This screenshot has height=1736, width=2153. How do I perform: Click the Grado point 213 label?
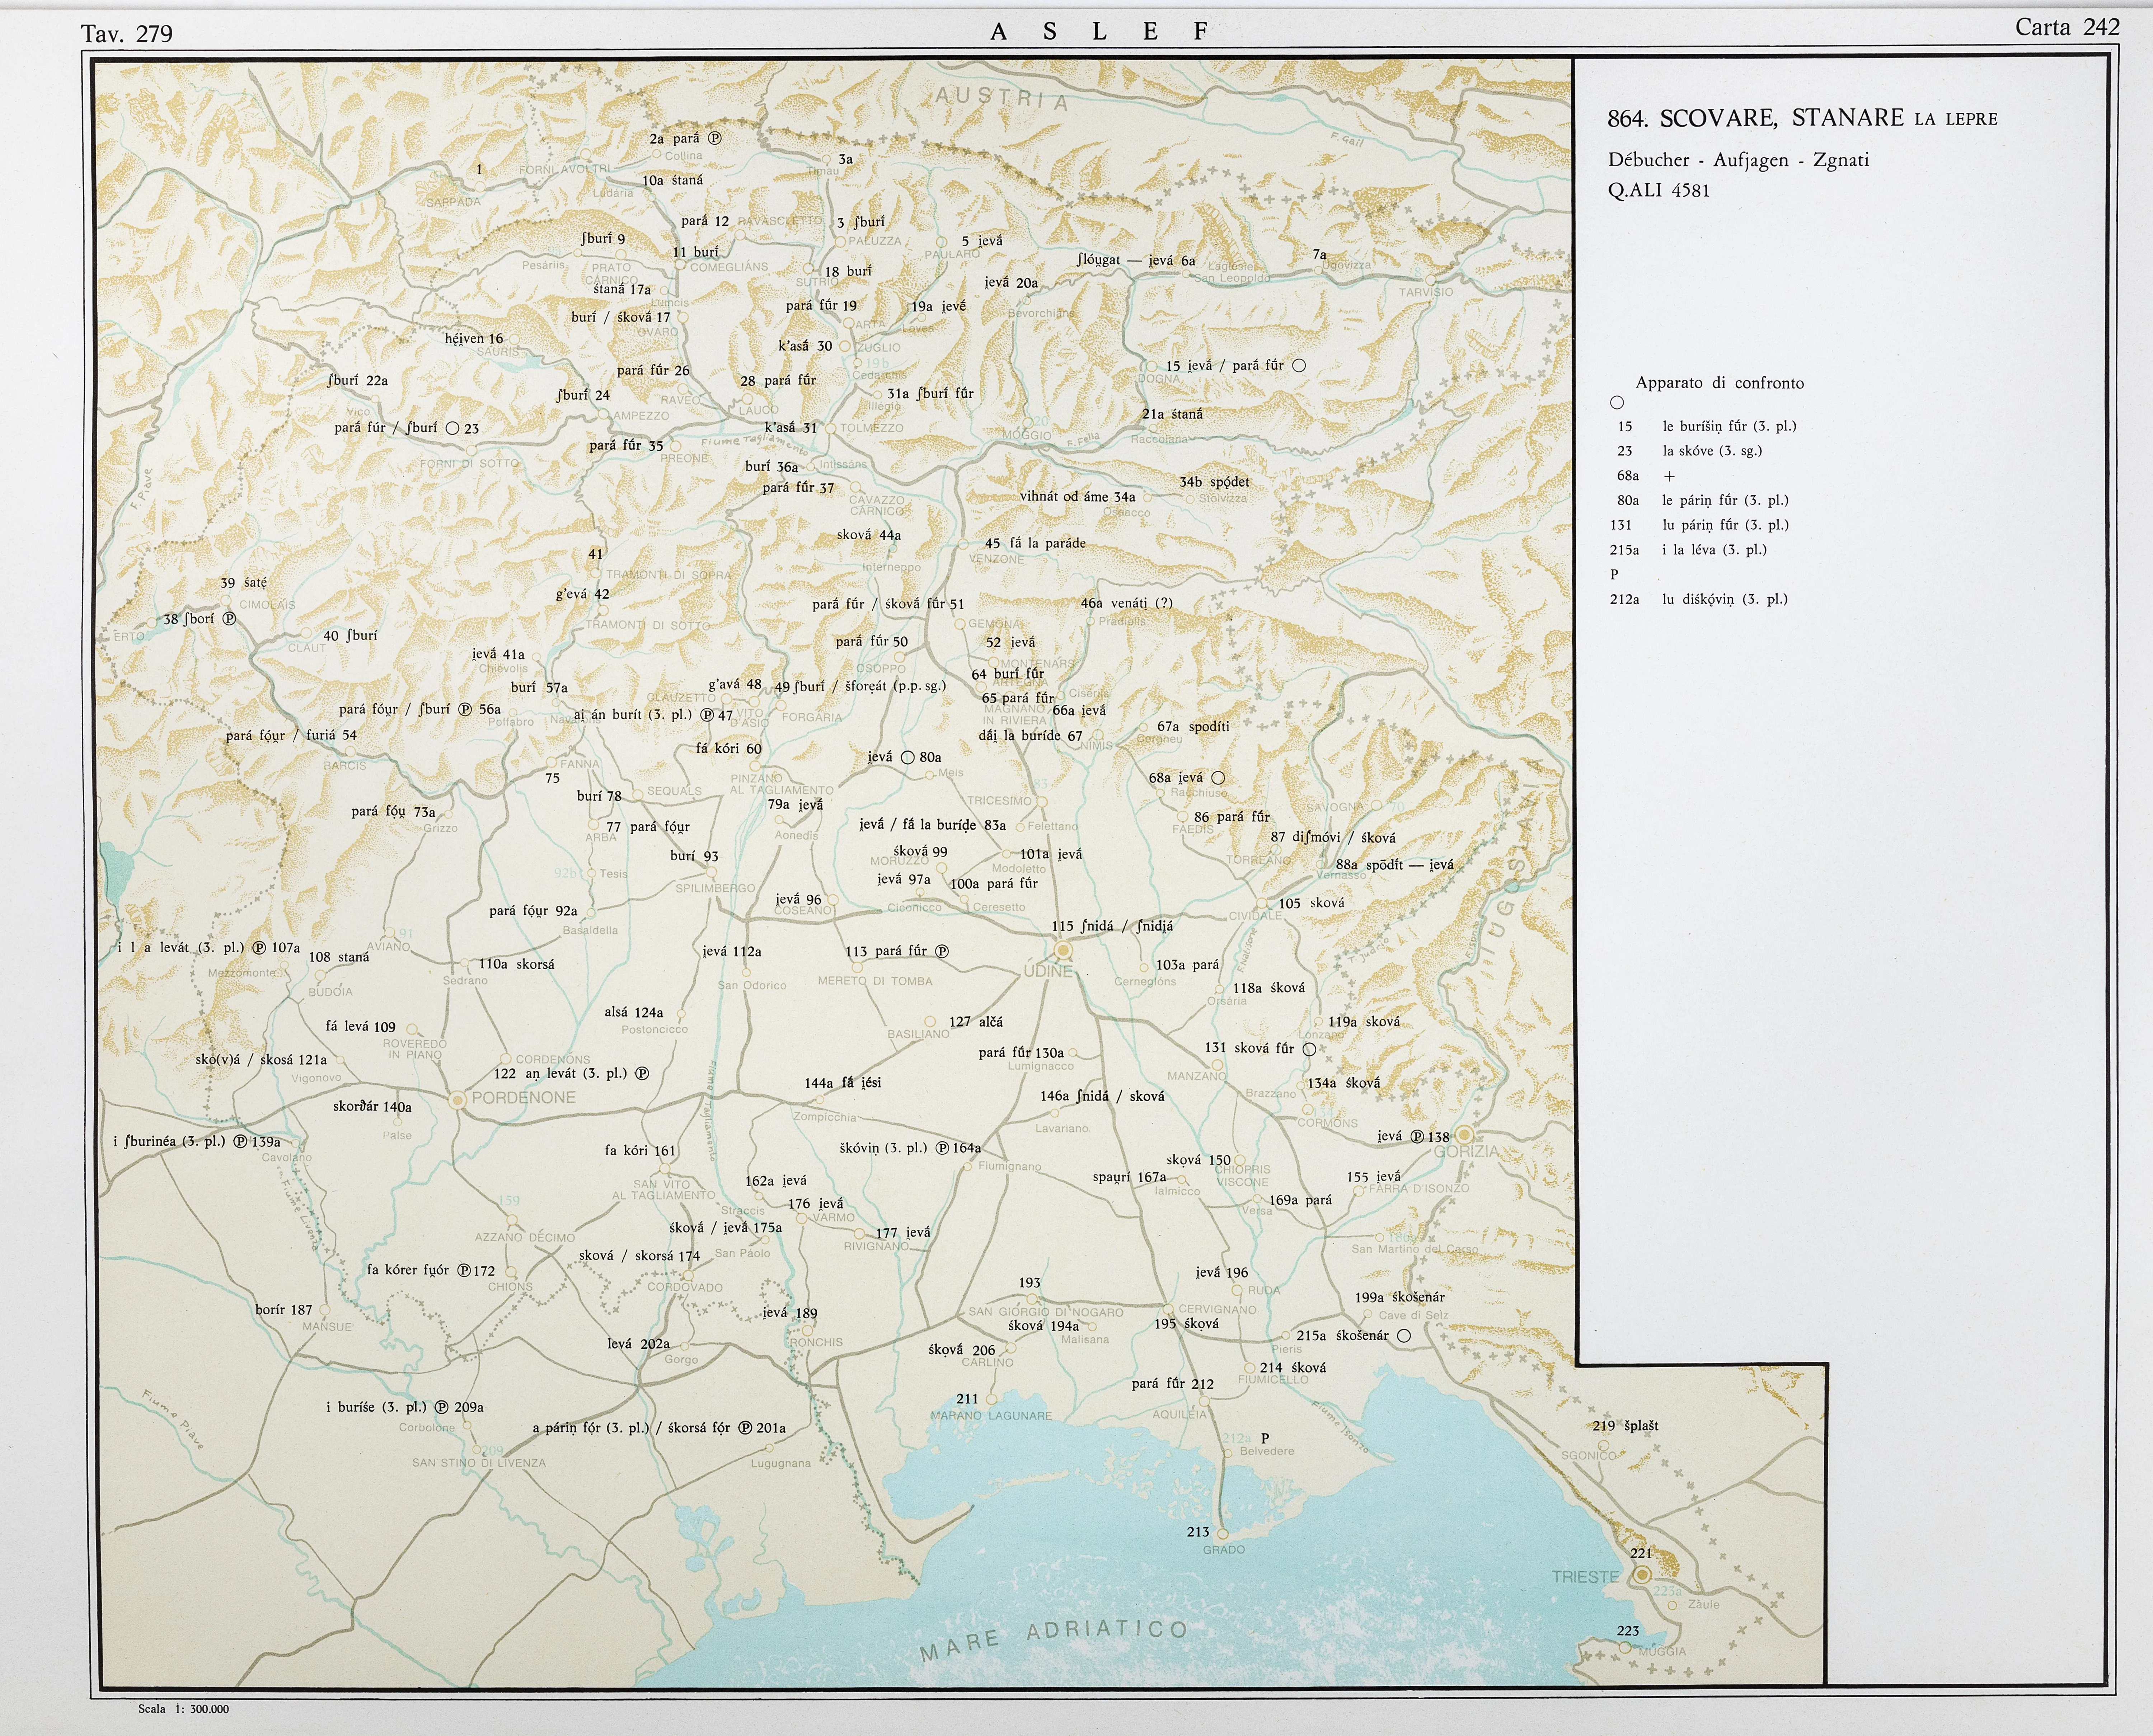pyautogui.click(x=1198, y=1532)
